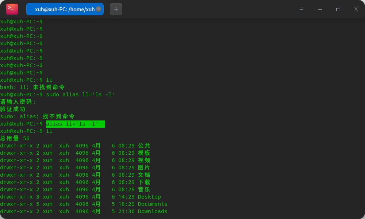Close the terminal window
Image resolution: width=365 pixels, height=219 pixels.
coord(356,9)
